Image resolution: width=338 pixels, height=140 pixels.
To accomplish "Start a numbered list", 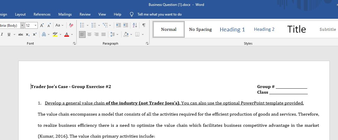I will 94,25.
